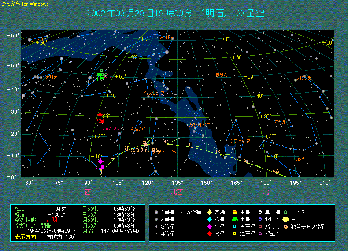348x251 pixels.
Task: Click the Cassiopeia (カシオペア) constellation label
Action: click(199, 125)
